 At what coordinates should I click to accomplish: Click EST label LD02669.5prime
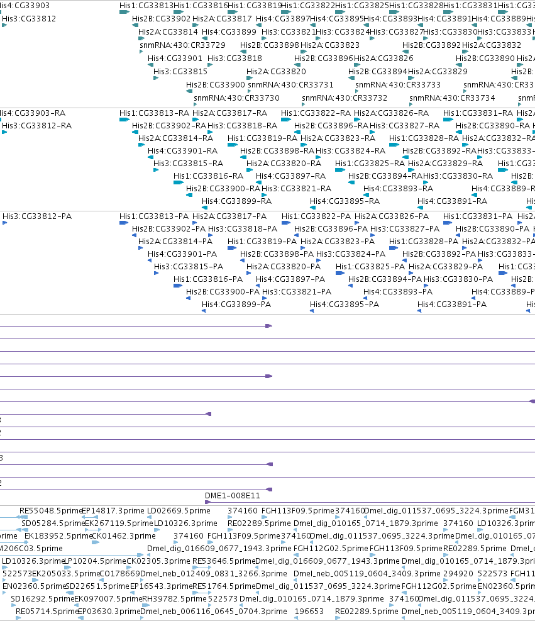[x=179, y=511]
